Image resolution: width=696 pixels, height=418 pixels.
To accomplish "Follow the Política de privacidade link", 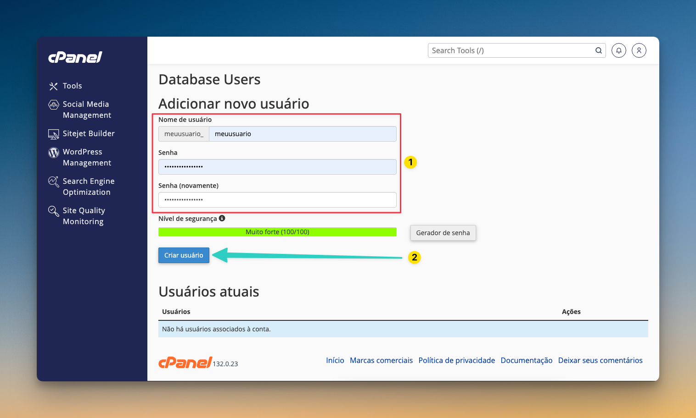I will click(x=456, y=360).
